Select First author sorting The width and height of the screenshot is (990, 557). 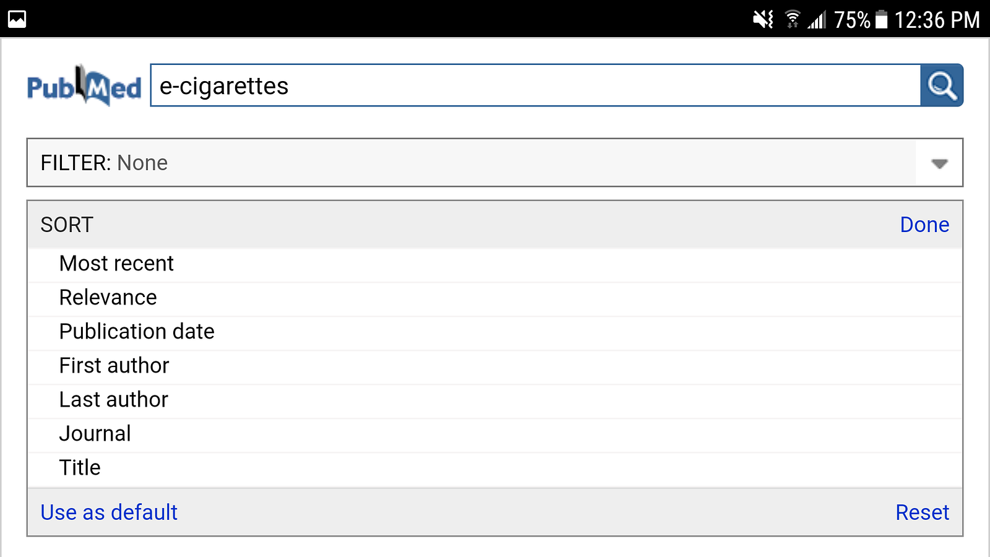pyautogui.click(x=114, y=366)
